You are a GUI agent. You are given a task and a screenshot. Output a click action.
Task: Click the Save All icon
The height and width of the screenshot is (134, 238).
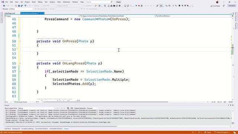pos(22,6)
